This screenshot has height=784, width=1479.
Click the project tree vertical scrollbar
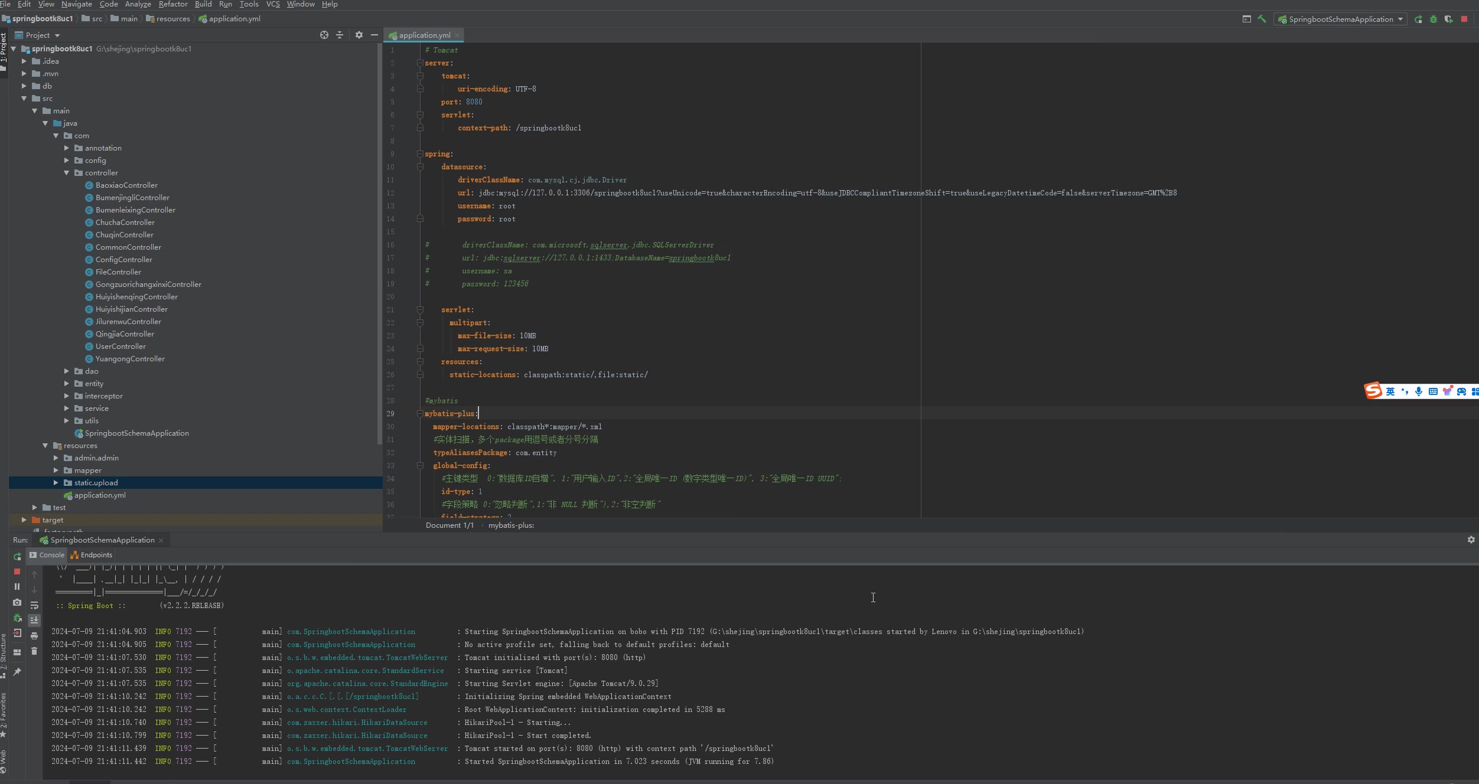click(379, 242)
